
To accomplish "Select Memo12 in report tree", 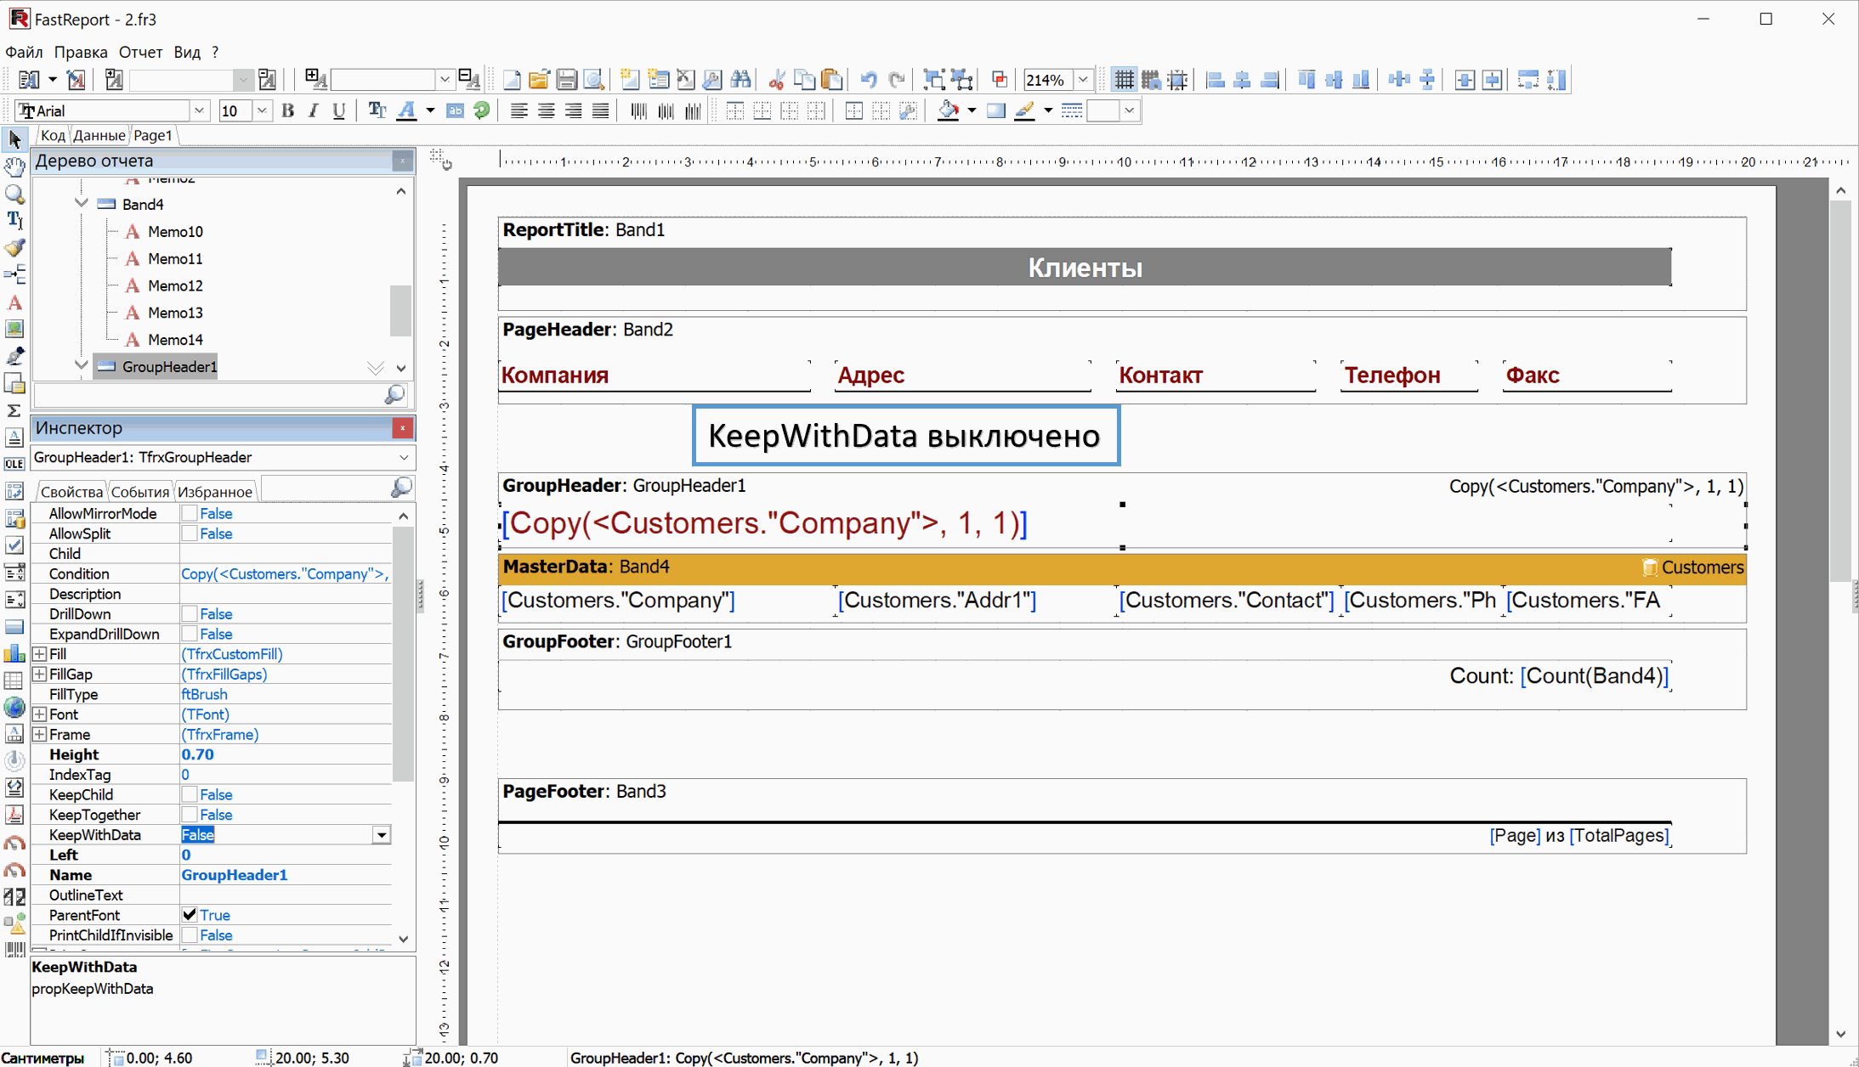I will (x=174, y=285).
